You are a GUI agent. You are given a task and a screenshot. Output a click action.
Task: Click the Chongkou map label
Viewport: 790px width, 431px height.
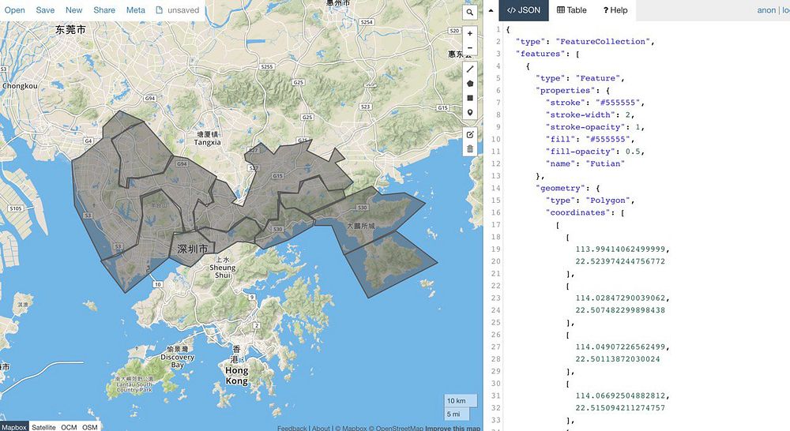pos(20,86)
